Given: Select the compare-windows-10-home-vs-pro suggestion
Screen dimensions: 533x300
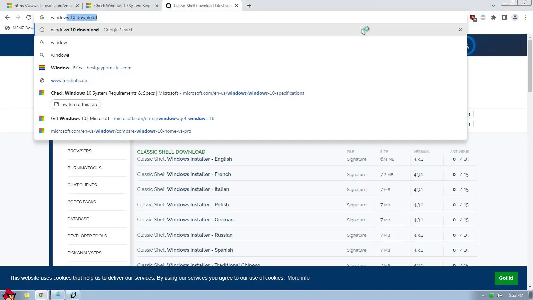Looking at the screenshot, I should point(250,131).
